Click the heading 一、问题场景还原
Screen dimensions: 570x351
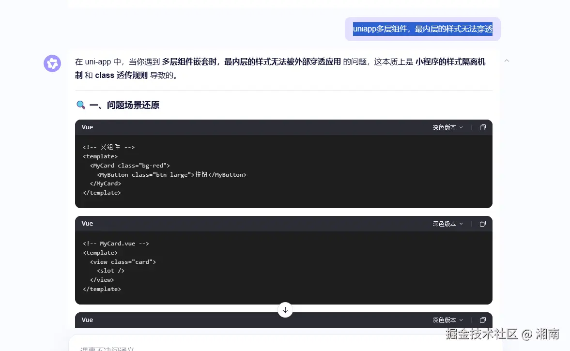pyautogui.click(x=124, y=106)
